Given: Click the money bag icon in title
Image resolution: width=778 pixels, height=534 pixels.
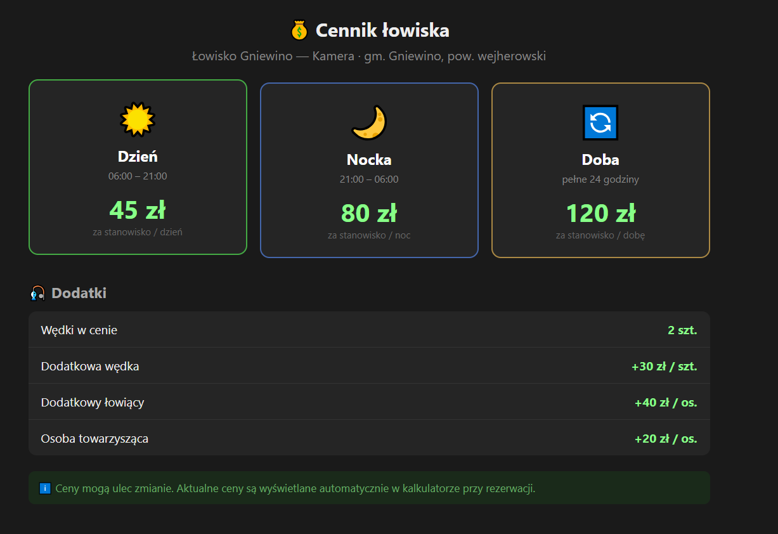Looking at the screenshot, I should 299,30.
